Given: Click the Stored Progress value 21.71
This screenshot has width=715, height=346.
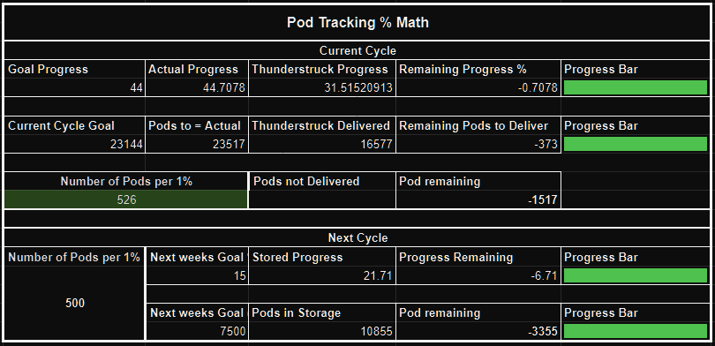Looking at the screenshot, I should coord(322,275).
